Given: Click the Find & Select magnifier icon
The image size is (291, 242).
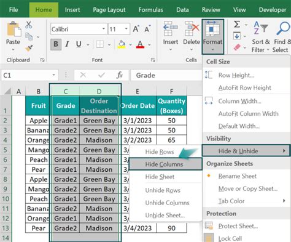Looking at the screenshot, I should pyautogui.click(x=283, y=28).
